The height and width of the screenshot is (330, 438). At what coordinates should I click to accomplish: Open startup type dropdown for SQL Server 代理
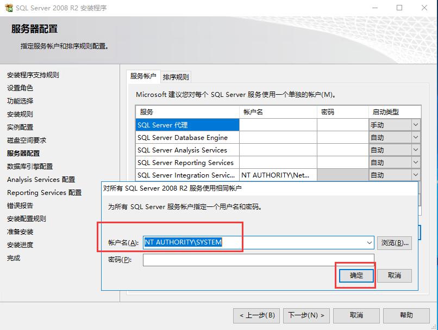click(x=415, y=125)
